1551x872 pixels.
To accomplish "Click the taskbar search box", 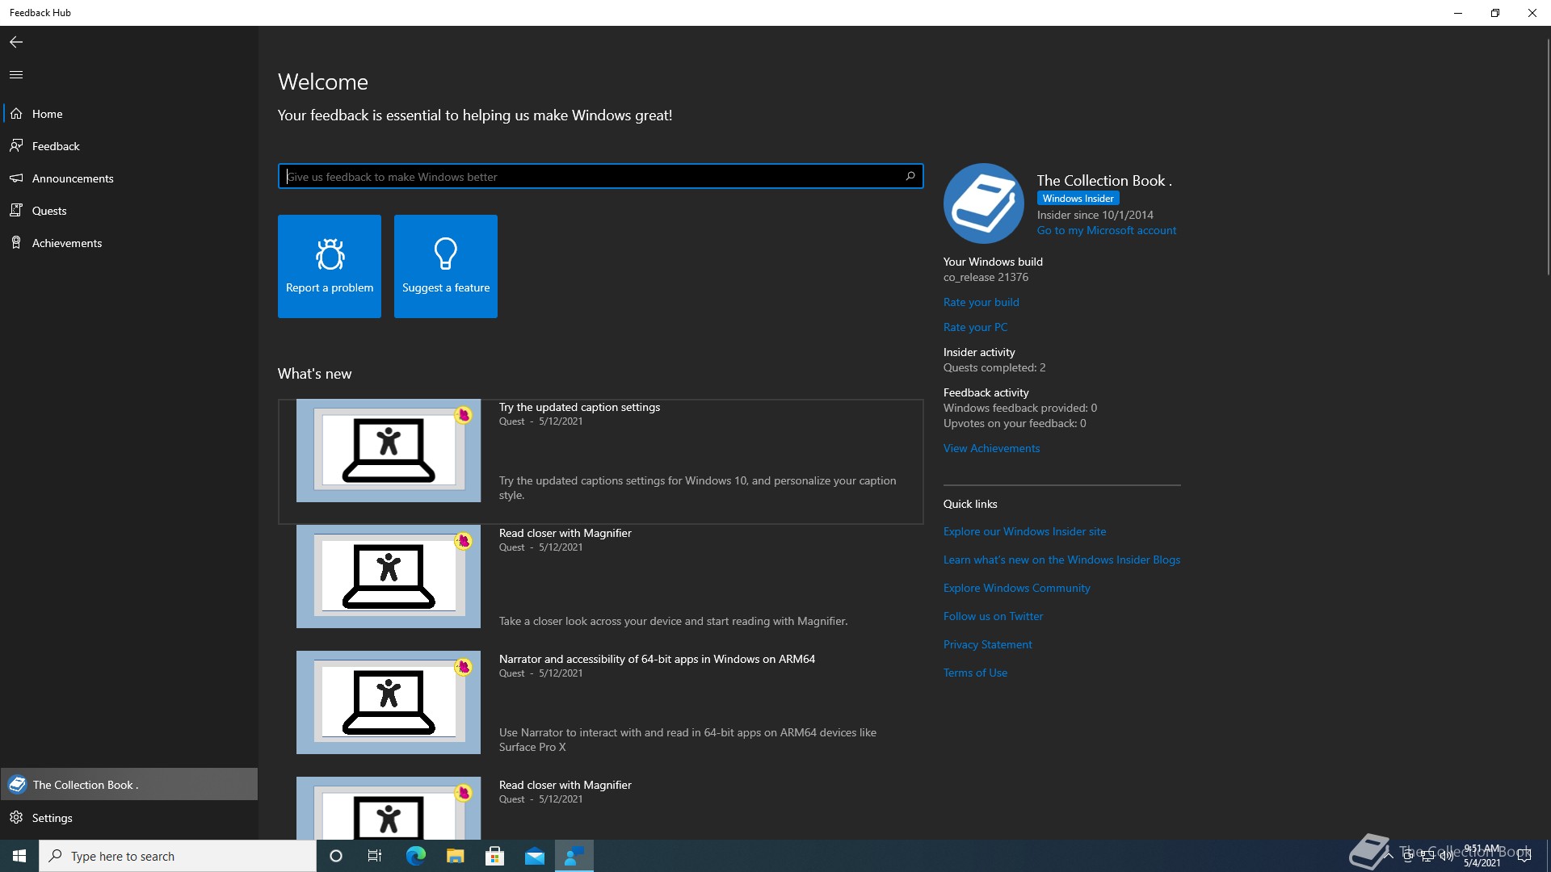I will tap(178, 856).
